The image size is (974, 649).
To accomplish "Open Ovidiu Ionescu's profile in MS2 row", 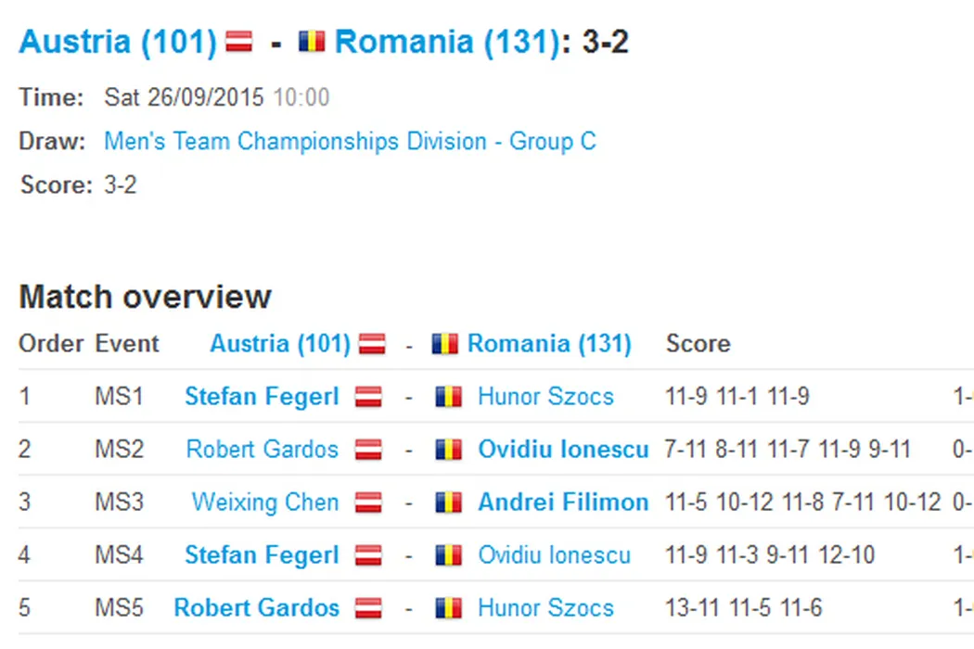I will tap(563, 451).
